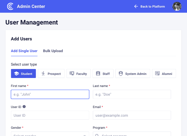Click the User Management heading
Image resolution: width=187 pixels, height=136 pixels.
pos(32,22)
